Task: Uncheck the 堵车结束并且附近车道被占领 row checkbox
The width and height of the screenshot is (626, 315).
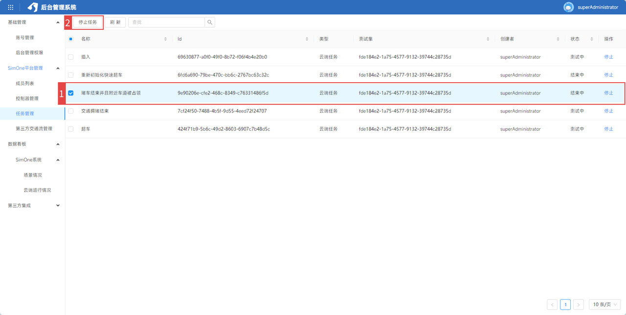Action: (x=71, y=93)
